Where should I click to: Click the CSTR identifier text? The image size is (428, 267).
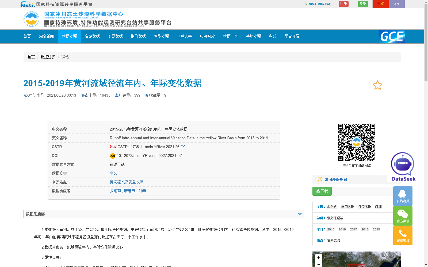click(148, 147)
